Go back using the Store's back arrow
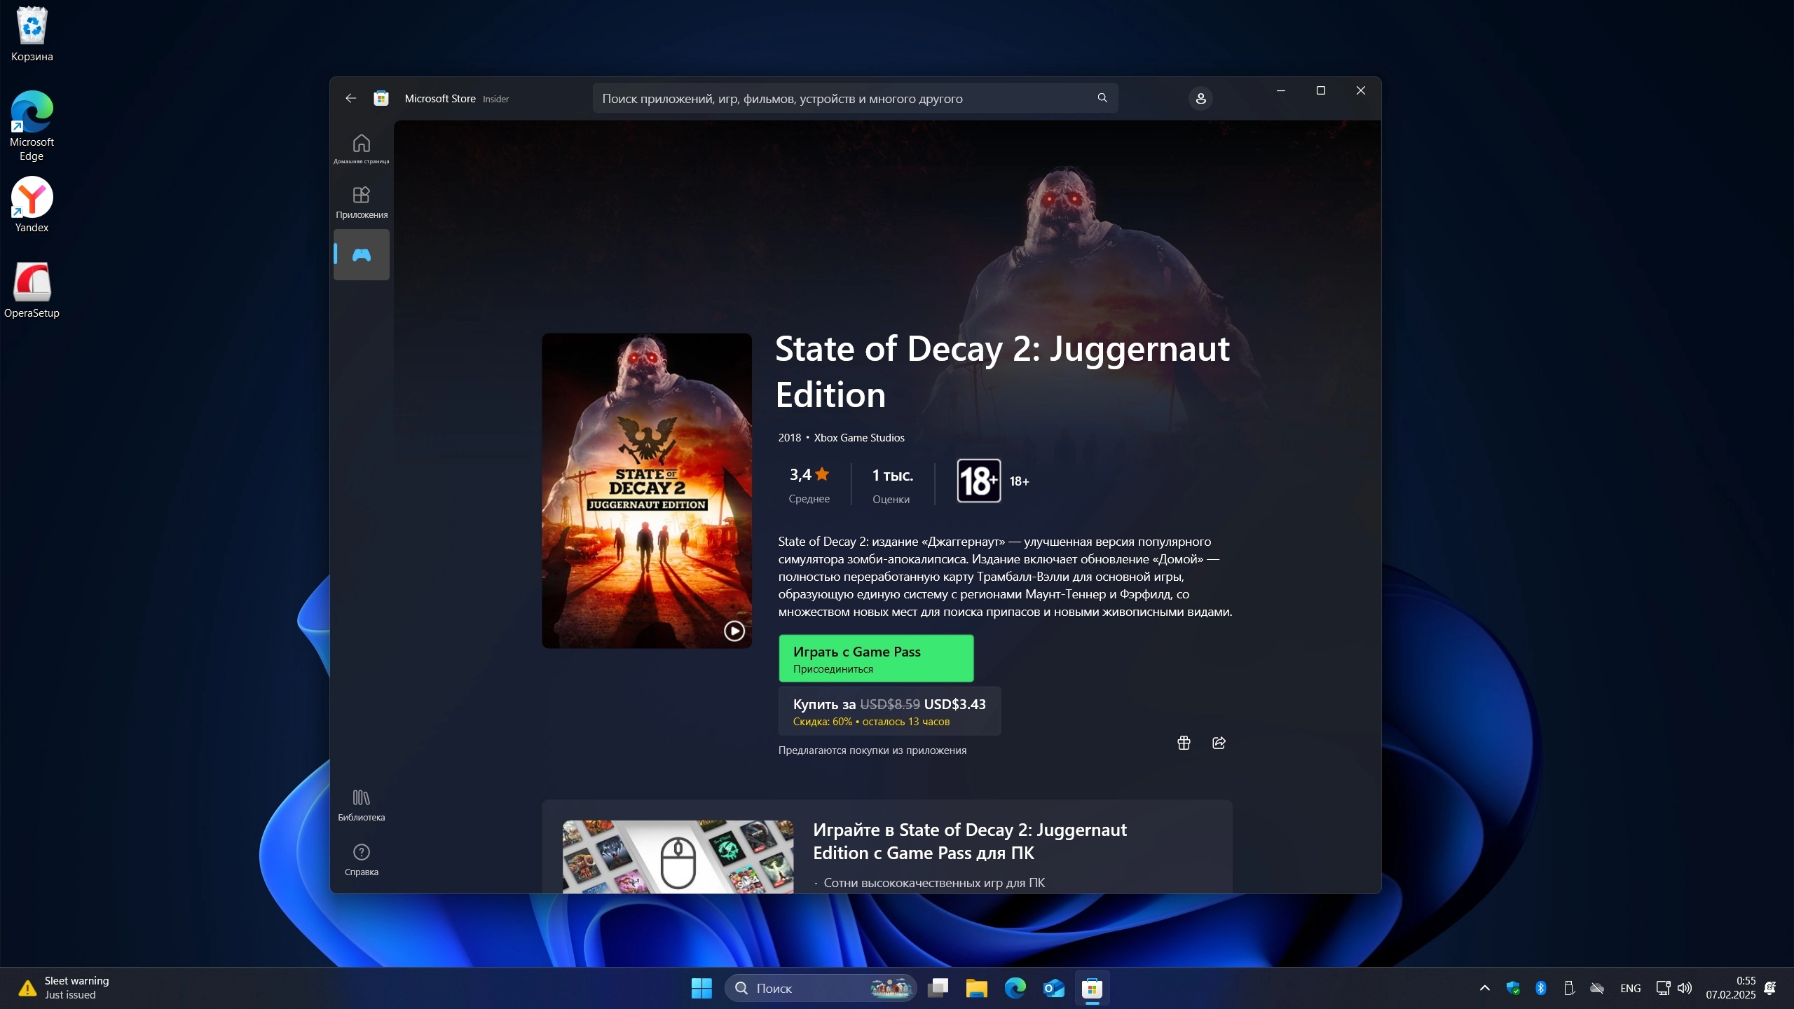The image size is (1794, 1009). (350, 98)
